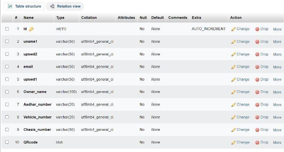Viewport: 284px width, 152px height.
Task: Switch to the Table structure tab
Action: [28, 6]
